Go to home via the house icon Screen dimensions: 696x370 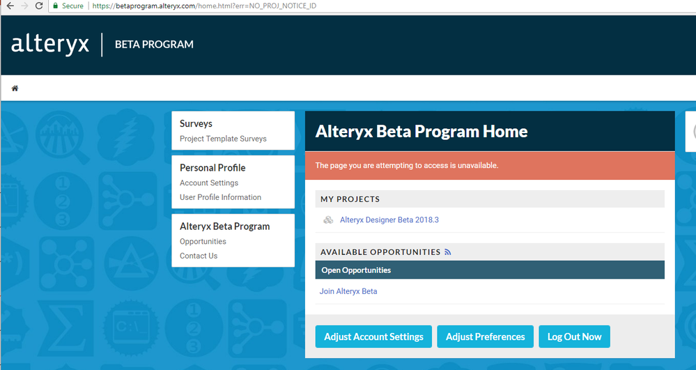coord(15,88)
